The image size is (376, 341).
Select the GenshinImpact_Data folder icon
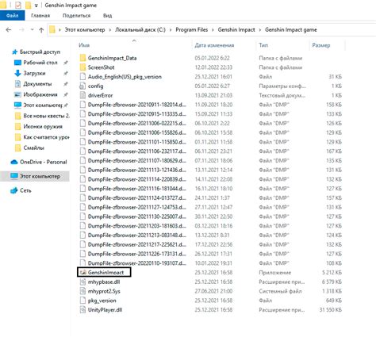(x=83, y=58)
